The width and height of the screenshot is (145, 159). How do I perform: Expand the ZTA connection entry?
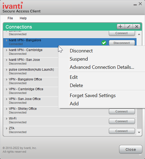coord(7,128)
